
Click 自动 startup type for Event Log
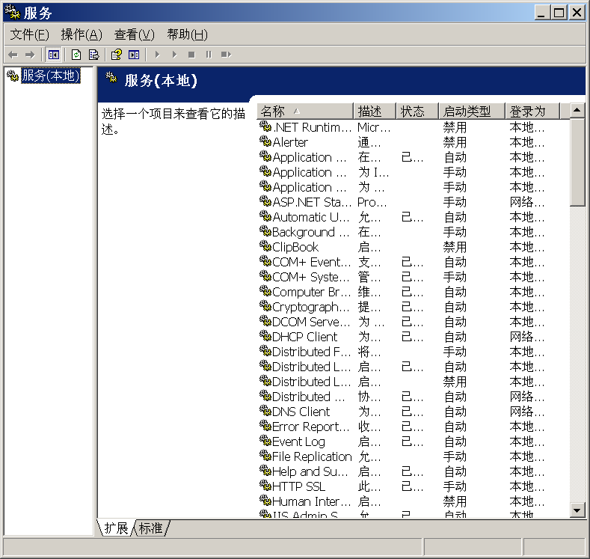(x=455, y=442)
